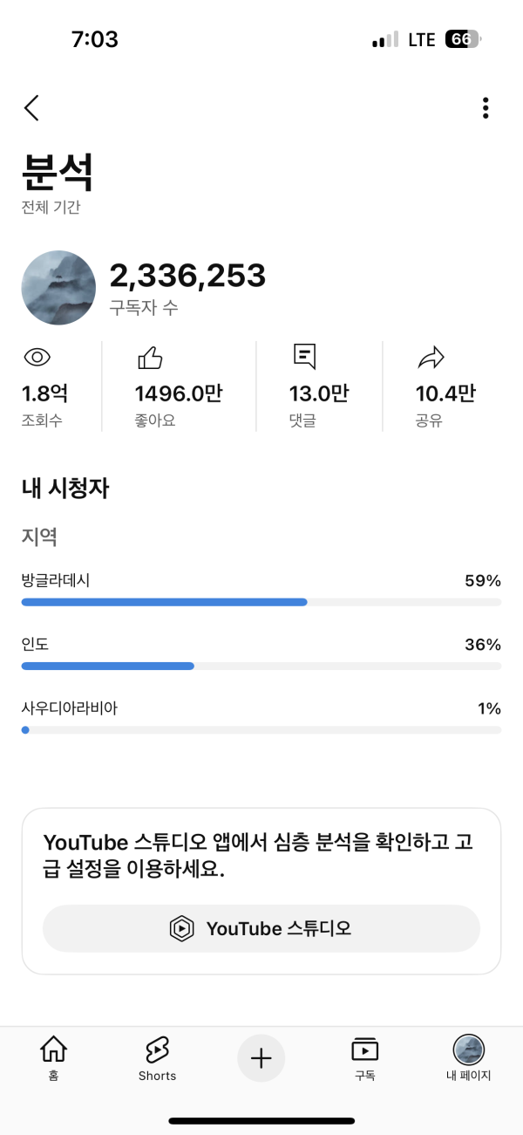Tap the views eye icon
This screenshot has height=1135, width=523.
37,357
